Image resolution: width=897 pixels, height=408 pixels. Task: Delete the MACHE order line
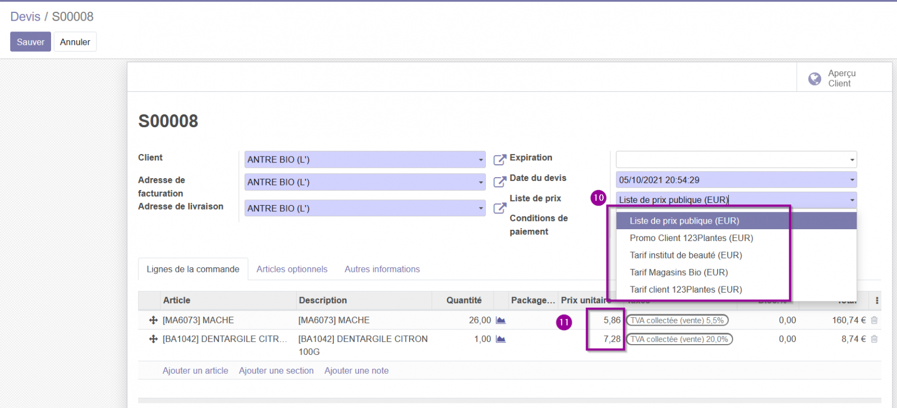(x=874, y=321)
